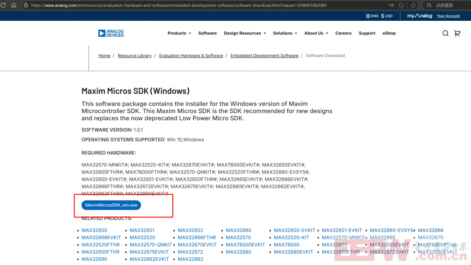Image resolution: width=471 pixels, height=265 pixels.
Task: Open MAX32652 product link
Action: click(190, 231)
